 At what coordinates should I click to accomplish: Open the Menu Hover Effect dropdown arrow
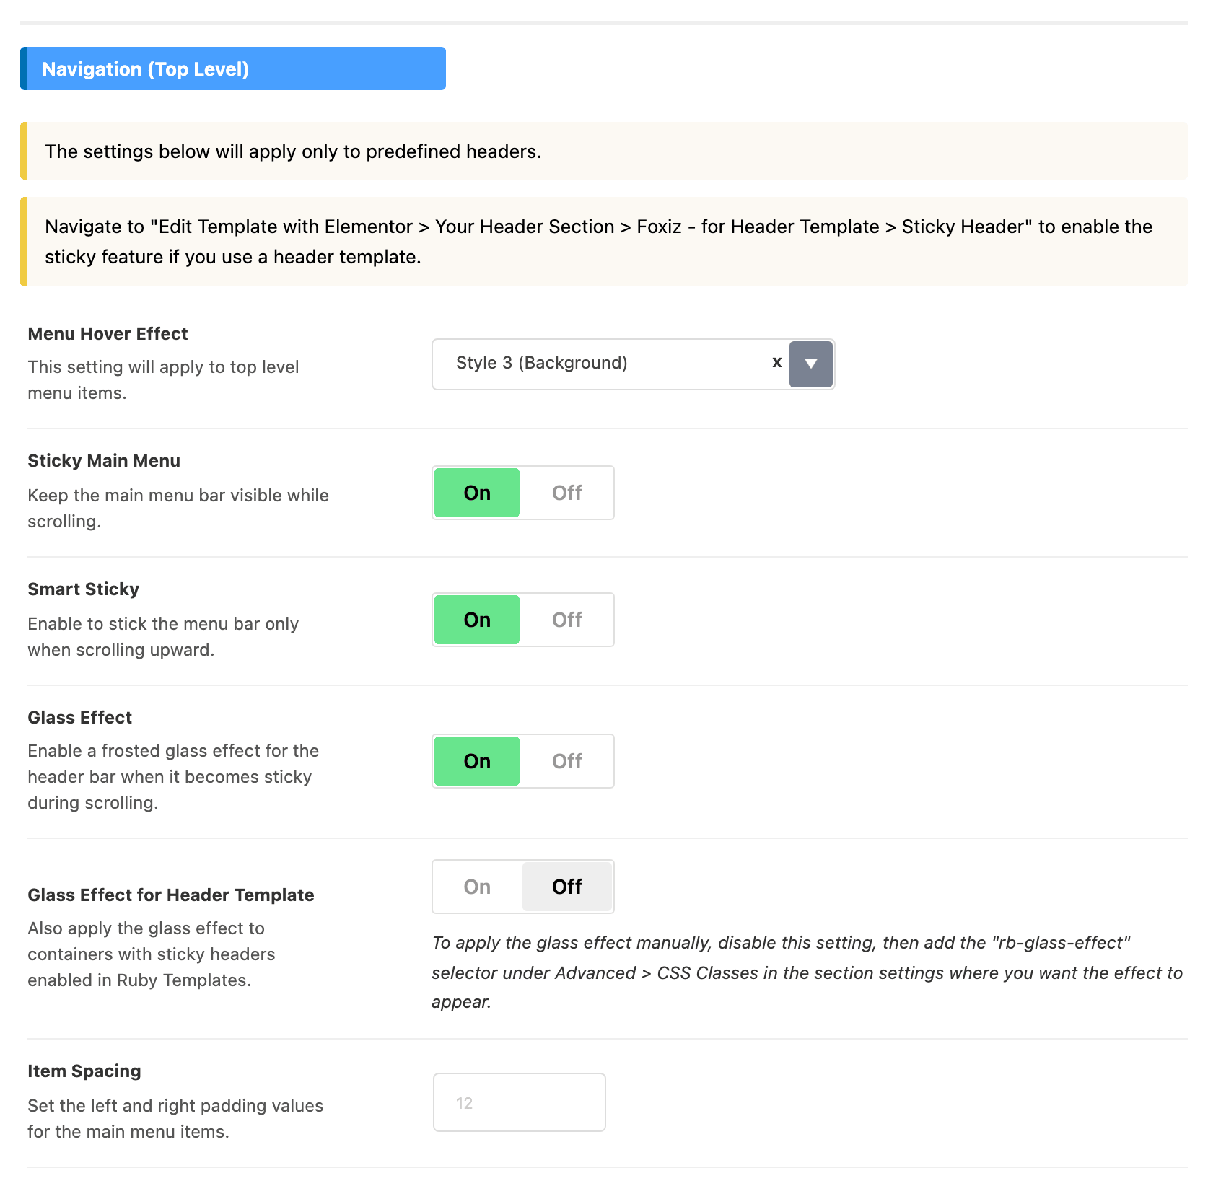[811, 364]
